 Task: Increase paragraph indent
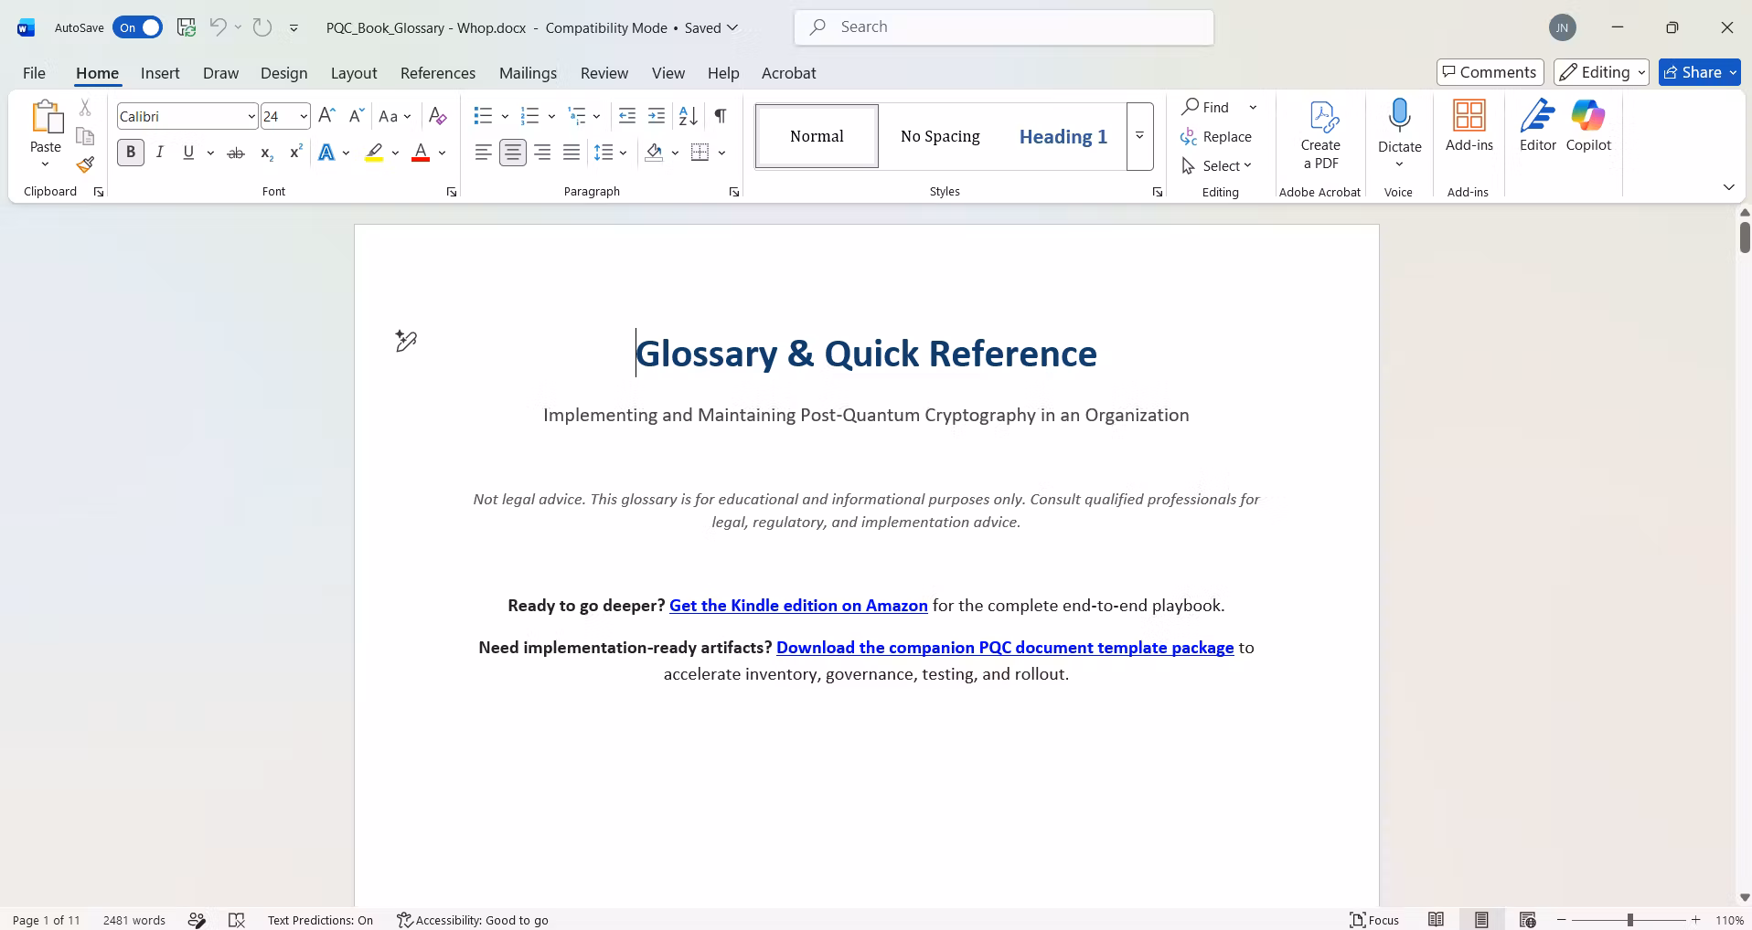pyautogui.click(x=657, y=116)
